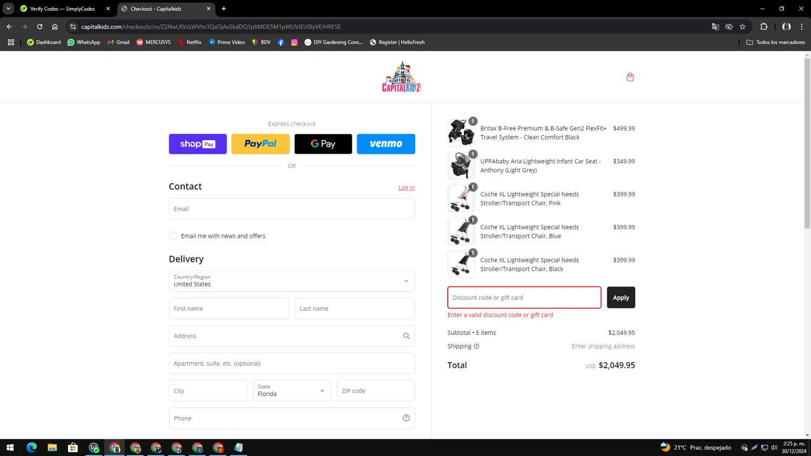The image size is (811, 456).
Task: Open the Netflix bookmark
Action: point(190,42)
